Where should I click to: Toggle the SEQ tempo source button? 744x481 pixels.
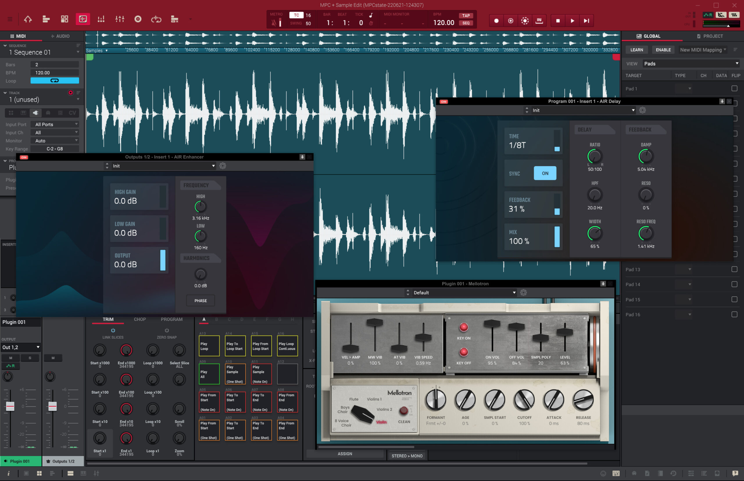tap(466, 23)
